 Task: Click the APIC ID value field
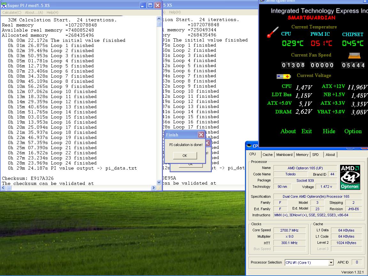point(357,262)
